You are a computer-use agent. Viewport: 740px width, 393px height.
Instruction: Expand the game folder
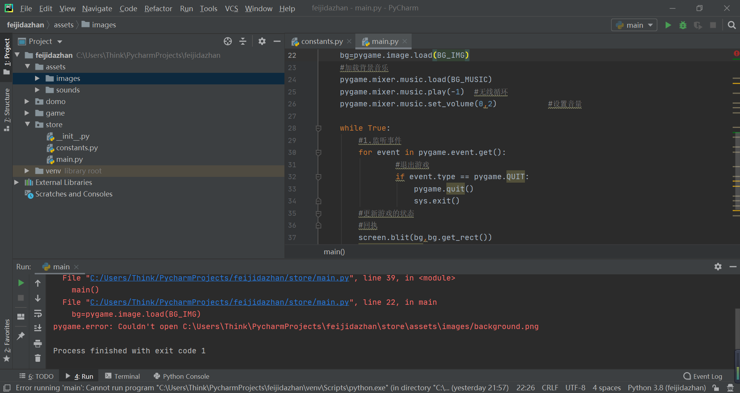pyautogui.click(x=27, y=113)
